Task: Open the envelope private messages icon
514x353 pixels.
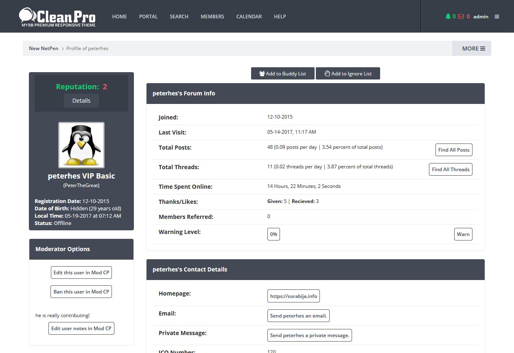Action: 461,17
